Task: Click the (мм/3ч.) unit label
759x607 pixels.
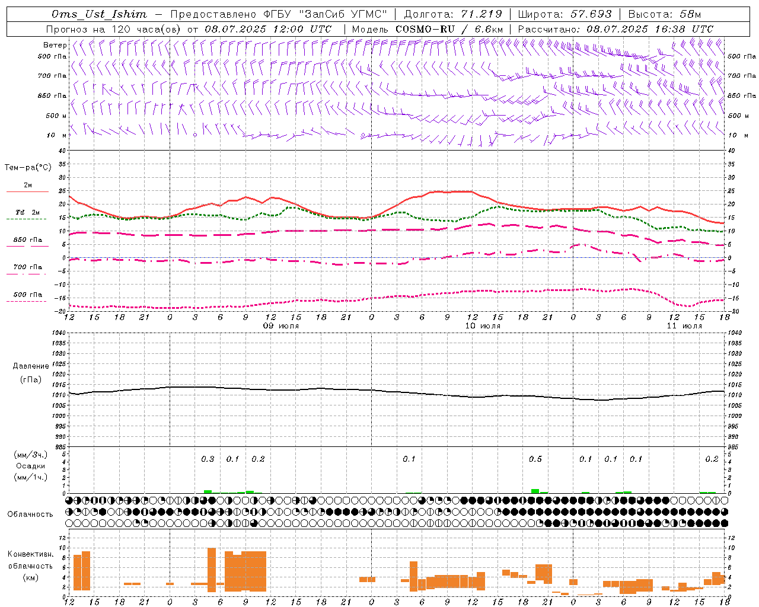Action: tap(31, 455)
